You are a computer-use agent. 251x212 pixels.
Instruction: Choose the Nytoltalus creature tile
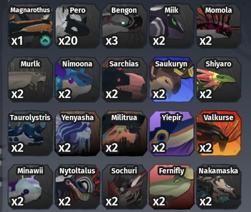pos(77,187)
